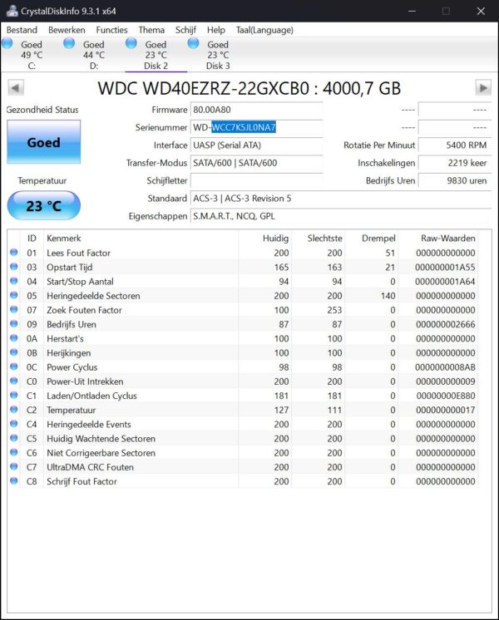Image resolution: width=499 pixels, height=620 pixels.
Task: Click the Interface field UASP (Serial ATA)
Action: [256, 145]
